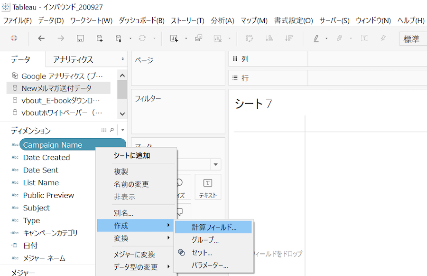Viewport: 427px width, 276px height.
Task: Click the save icon in toolbar
Action: tap(80, 38)
